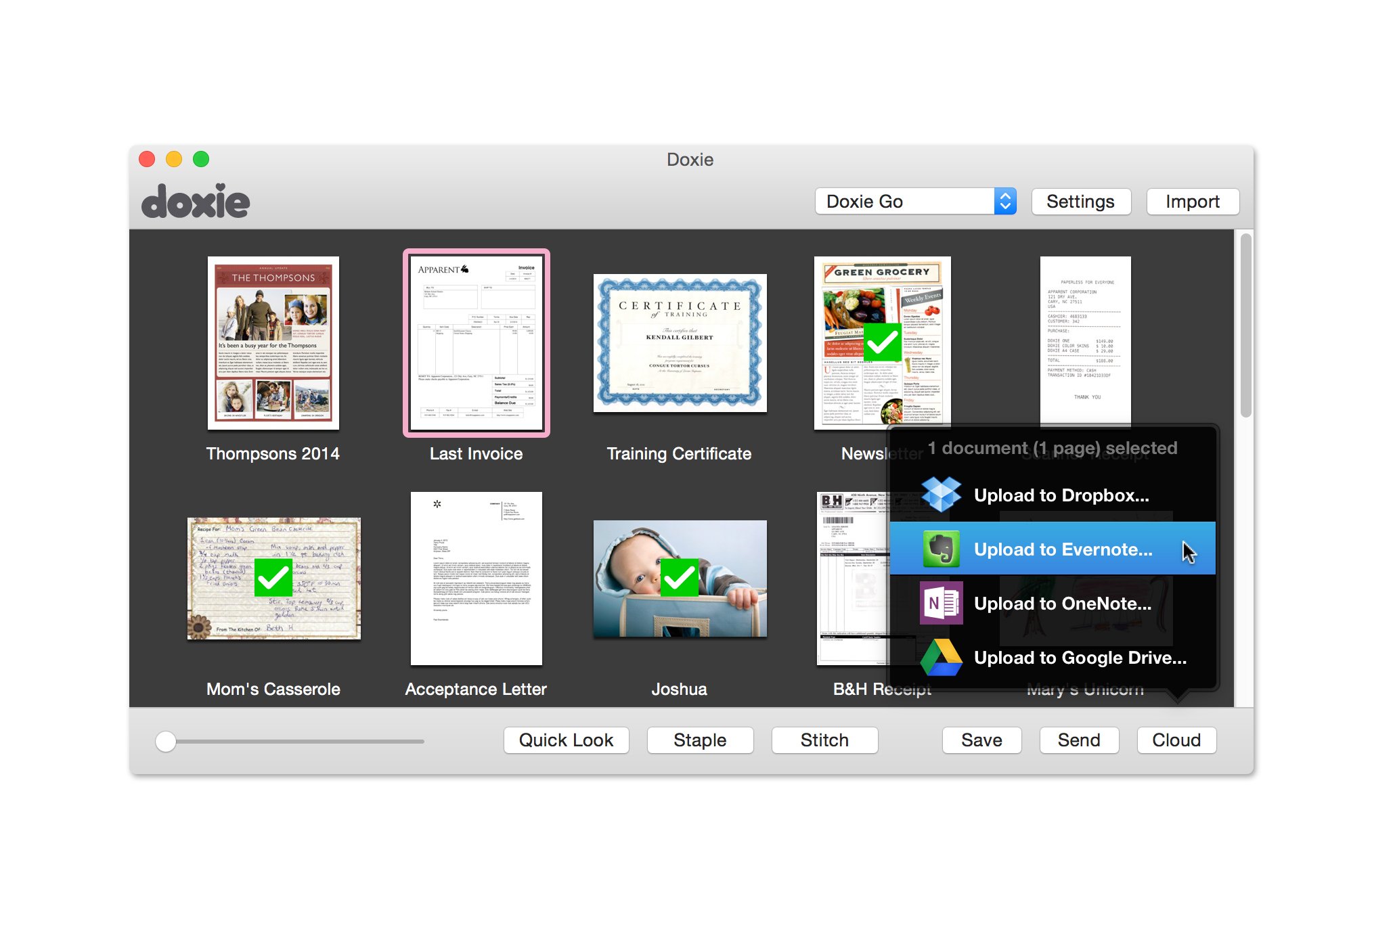The image size is (1393, 950).
Task: Click the vertical scrollbar handle
Action: pos(1245,325)
